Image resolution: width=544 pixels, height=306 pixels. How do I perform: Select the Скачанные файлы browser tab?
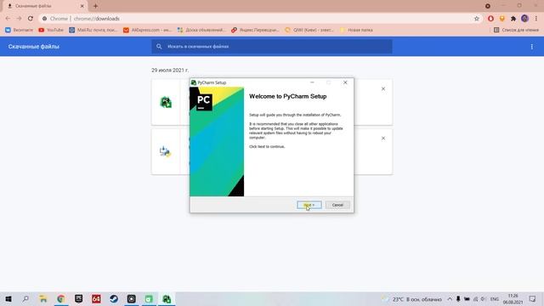[x=45, y=6]
